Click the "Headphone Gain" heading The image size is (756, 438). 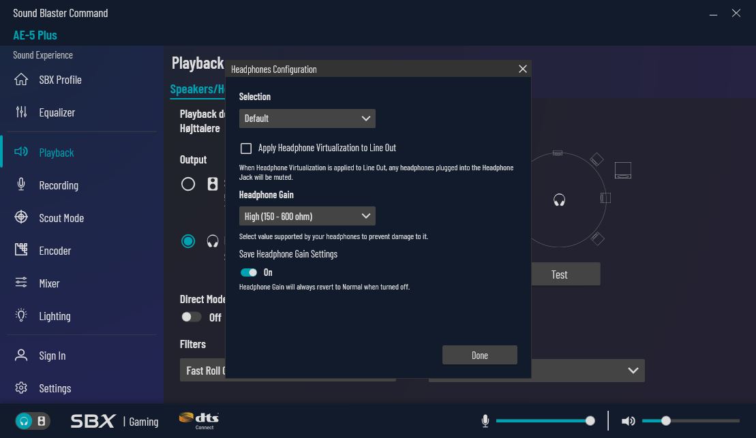[x=266, y=195]
